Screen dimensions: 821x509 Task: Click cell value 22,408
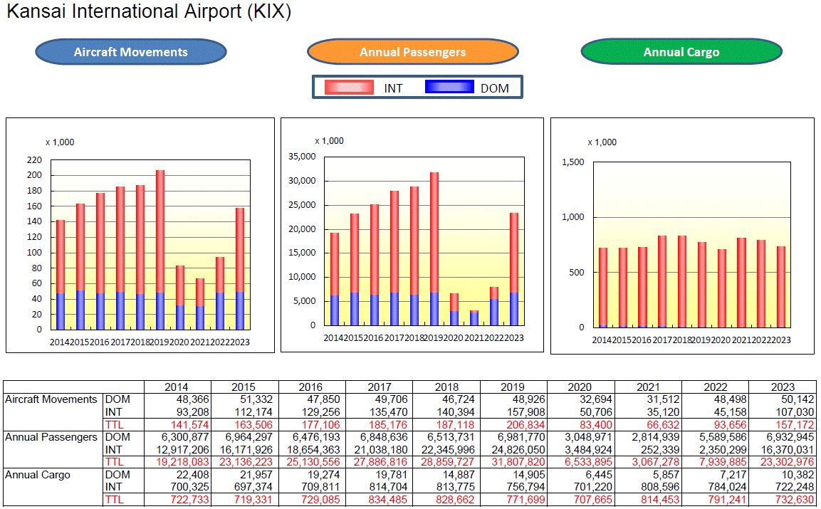pyautogui.click(x=193, y=475)
